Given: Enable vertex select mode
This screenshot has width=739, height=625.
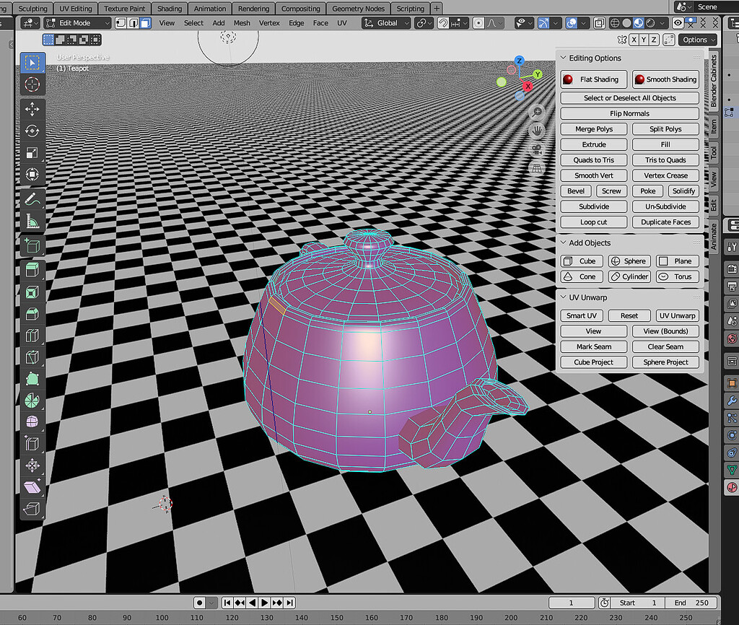Looking at the screenshot, I should pos(121,23).
